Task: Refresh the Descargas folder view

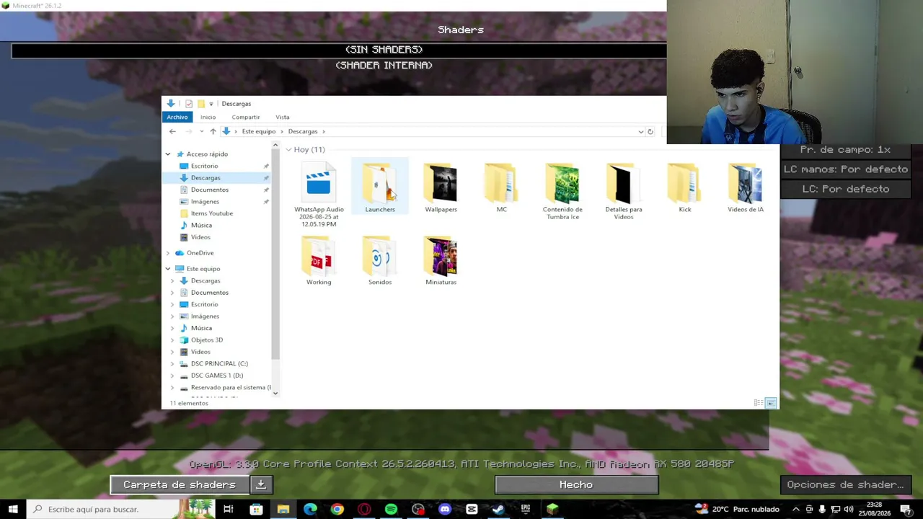Action: coord(650,131)
